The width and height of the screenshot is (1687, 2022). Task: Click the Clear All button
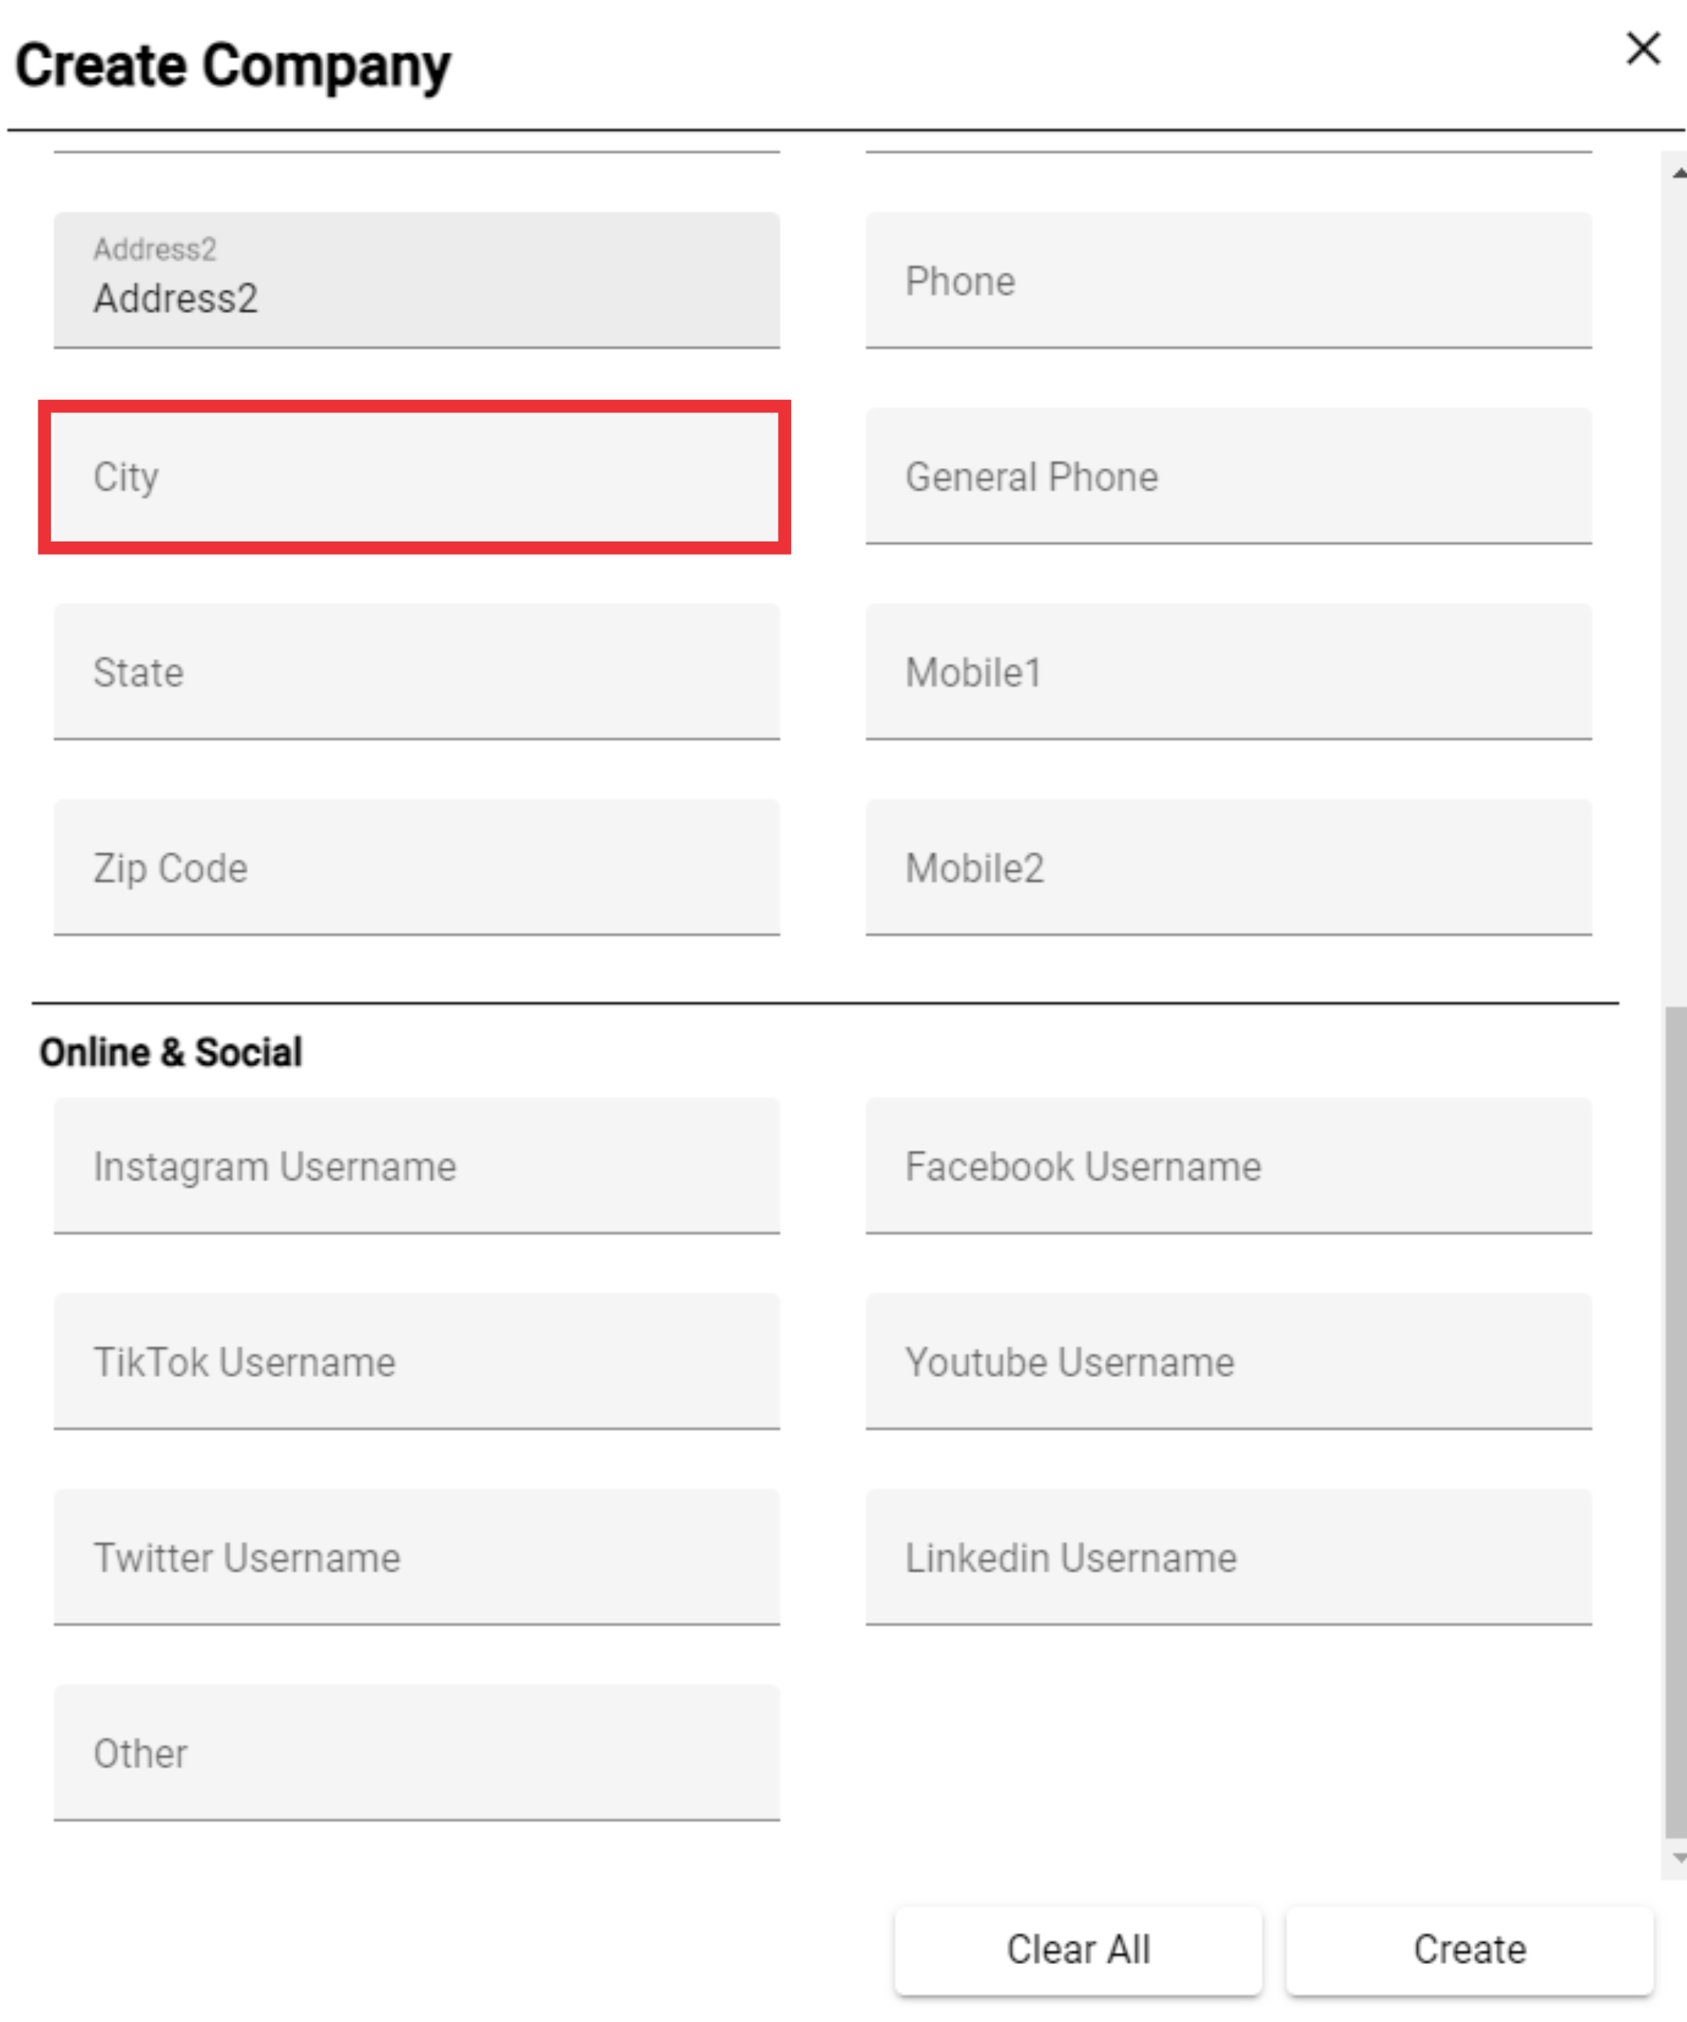point(1077,1948)
